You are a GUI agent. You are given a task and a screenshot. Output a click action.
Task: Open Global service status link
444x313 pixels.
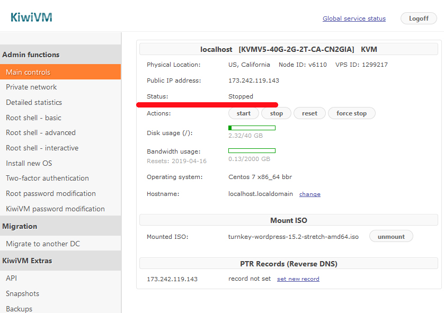click(x=354, y=19)
